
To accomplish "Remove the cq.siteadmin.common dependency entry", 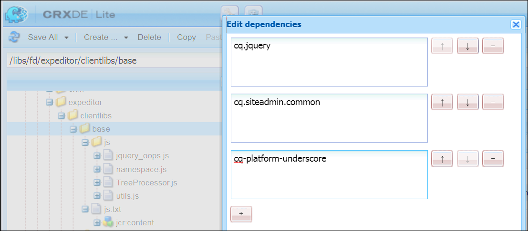I will point(493,102).
